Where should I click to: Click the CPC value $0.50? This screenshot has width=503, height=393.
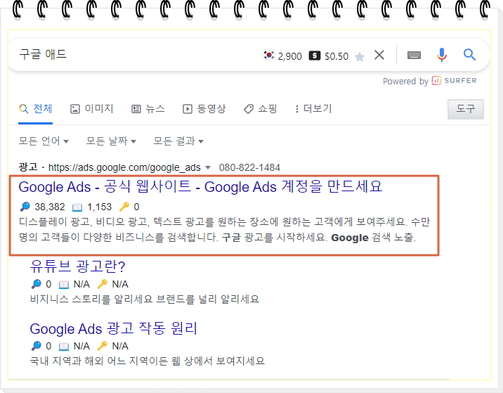[337, 56]
